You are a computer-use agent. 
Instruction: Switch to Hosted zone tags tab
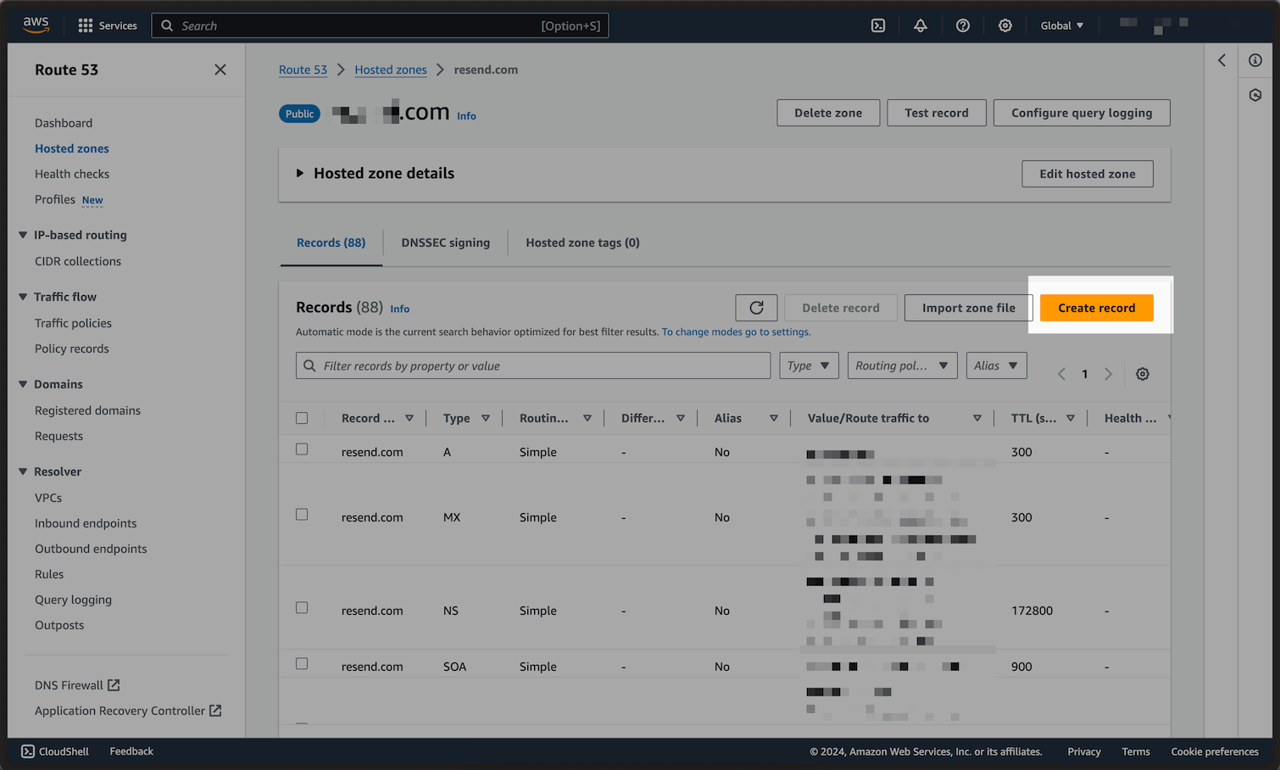(x=583, y=243)
